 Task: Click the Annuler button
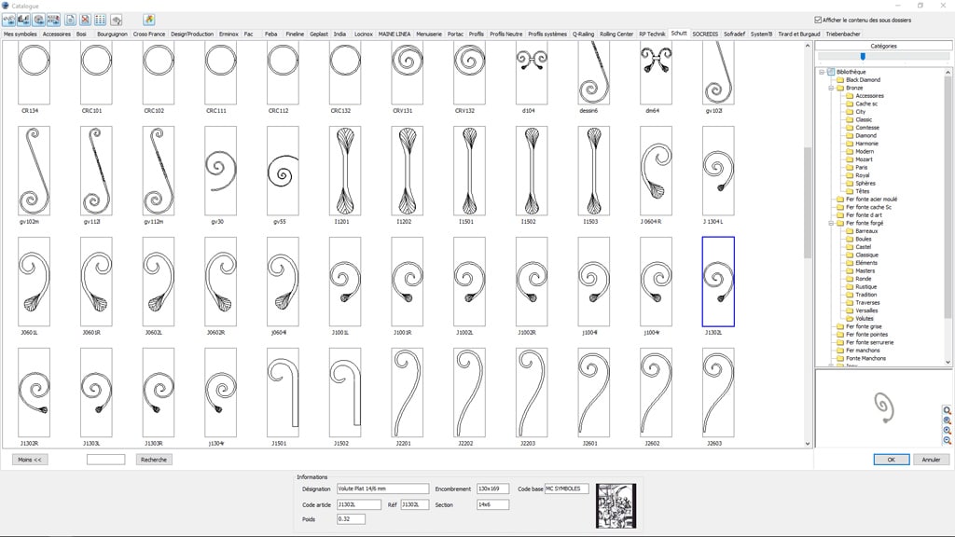click(x=930, y=460)
